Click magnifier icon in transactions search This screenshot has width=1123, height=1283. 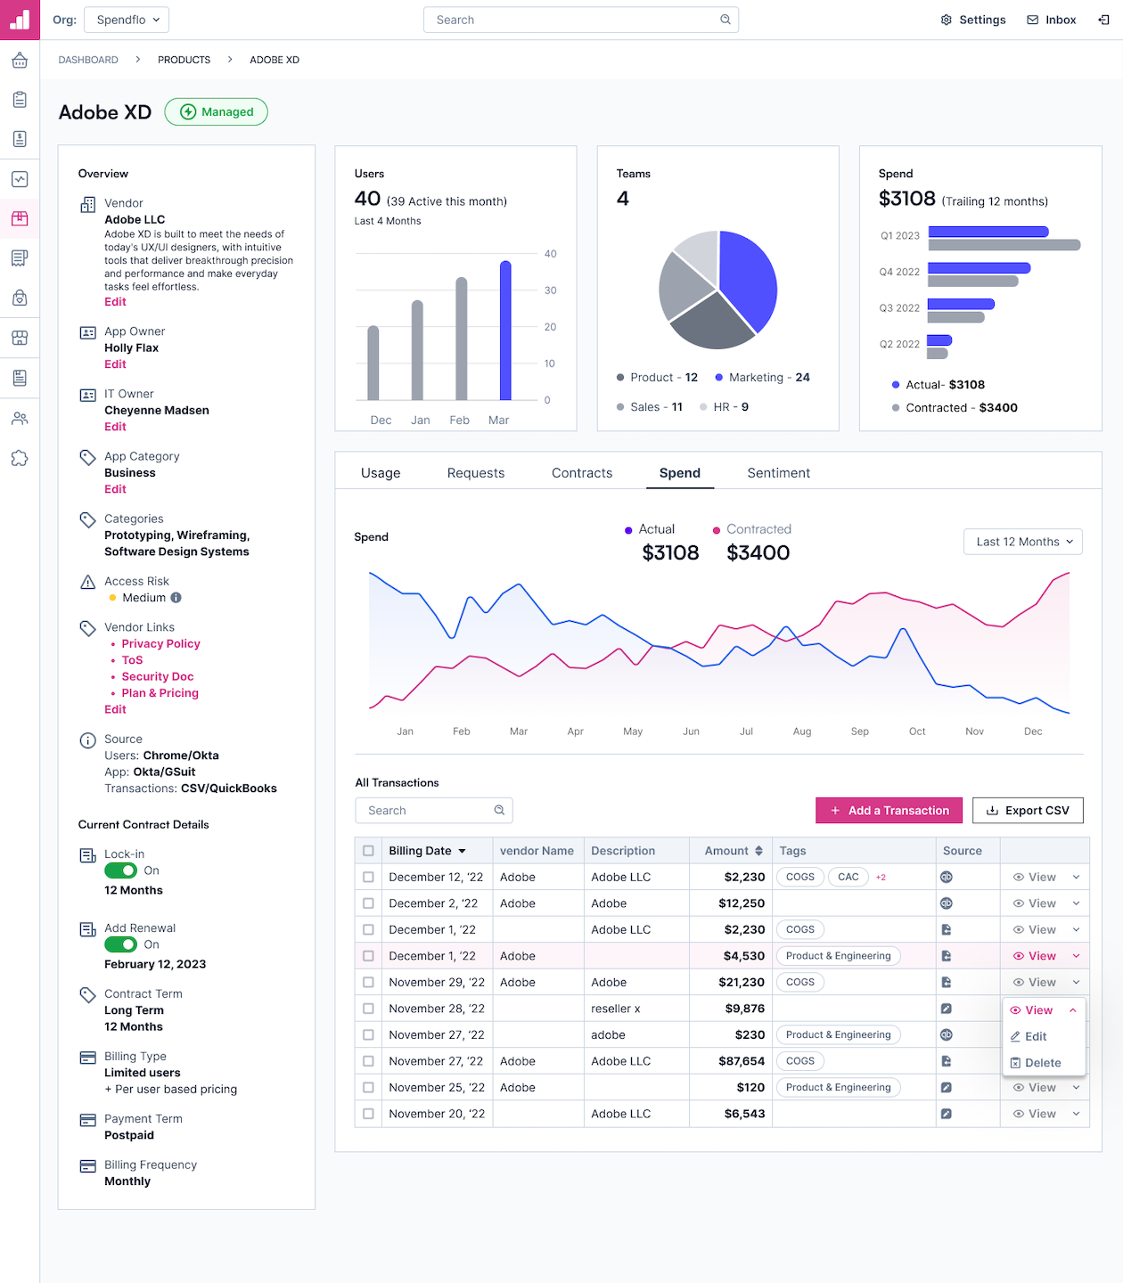[499, 810]
